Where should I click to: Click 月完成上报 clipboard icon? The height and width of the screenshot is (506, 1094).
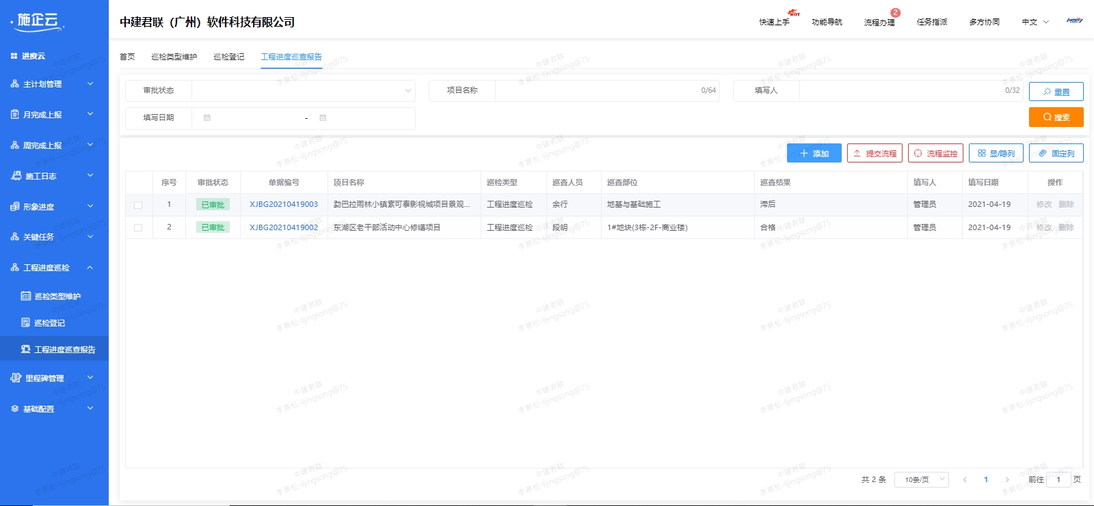(x=15, y=114)
